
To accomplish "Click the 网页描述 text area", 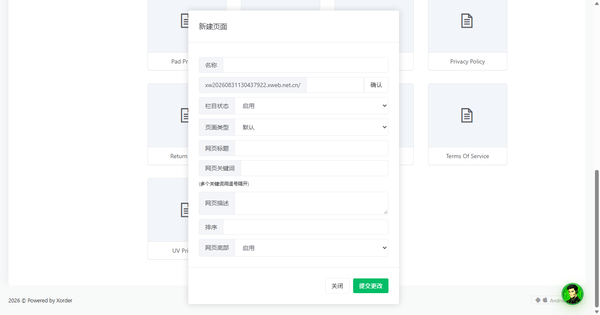I will click(311, 203).
